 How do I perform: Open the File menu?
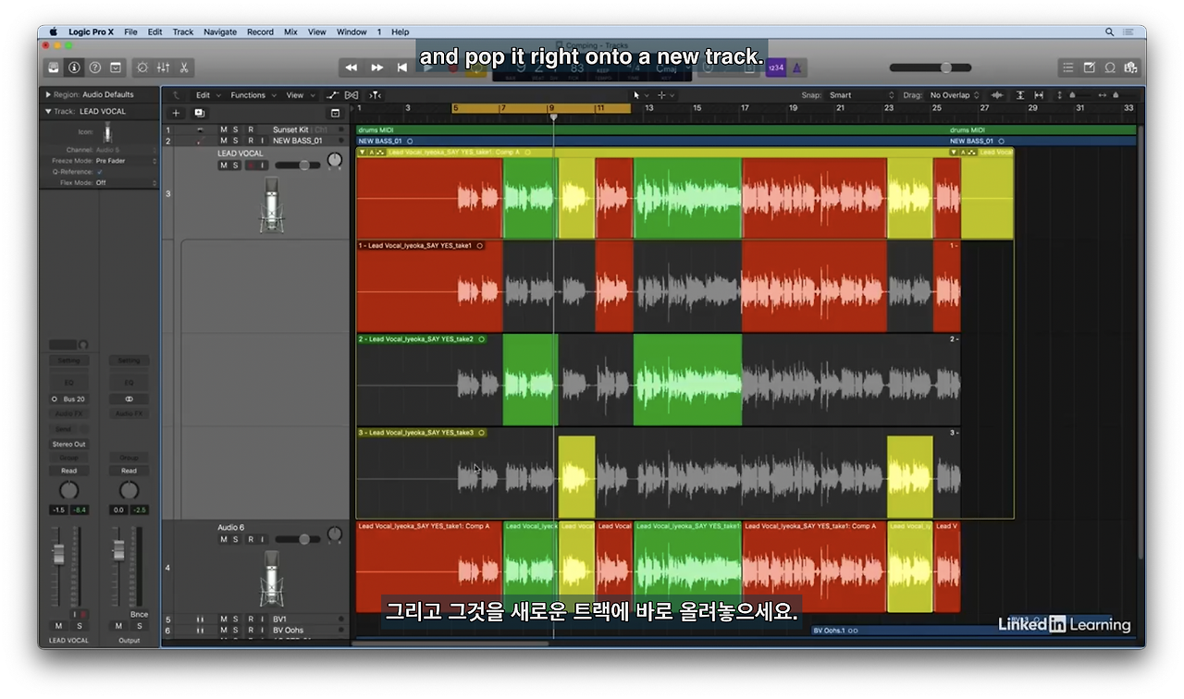(x=130, y=31)
